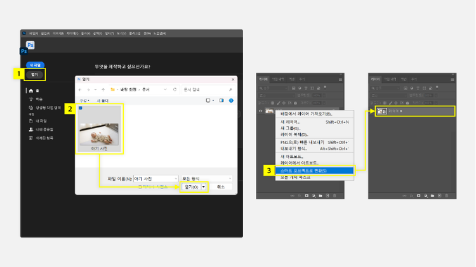Create adjustment layer in smart-object Layers panel
Image resolution: width=476 pixels, height=267 pixels.
point(426,196)
